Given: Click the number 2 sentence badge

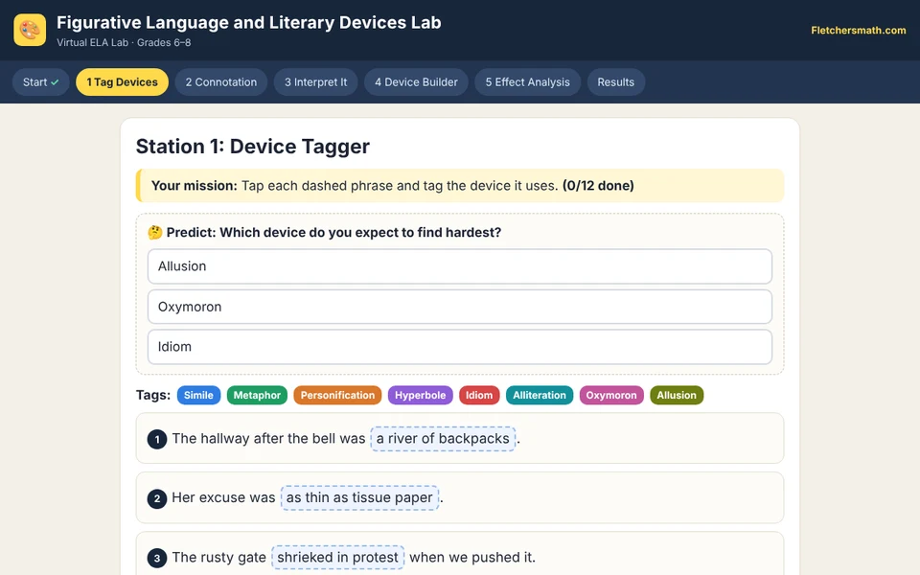Looking at the screenshot, I should [x=156, y=498].
